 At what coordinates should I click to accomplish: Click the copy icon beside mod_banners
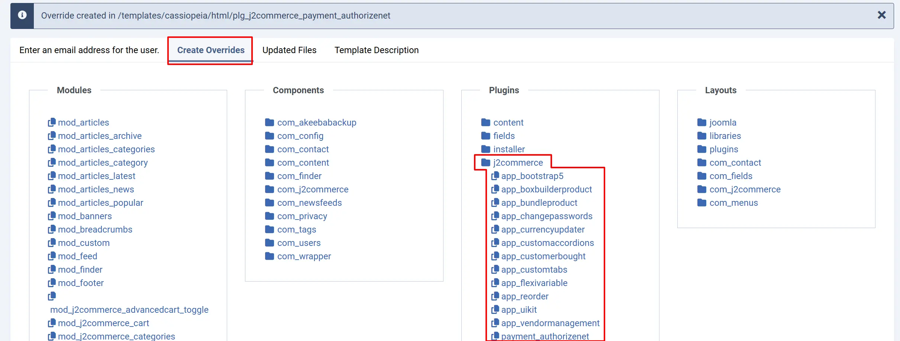tap(52, 216)
